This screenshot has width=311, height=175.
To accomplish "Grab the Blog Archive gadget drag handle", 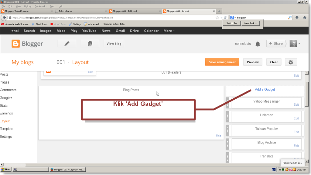I will point(227,144).
